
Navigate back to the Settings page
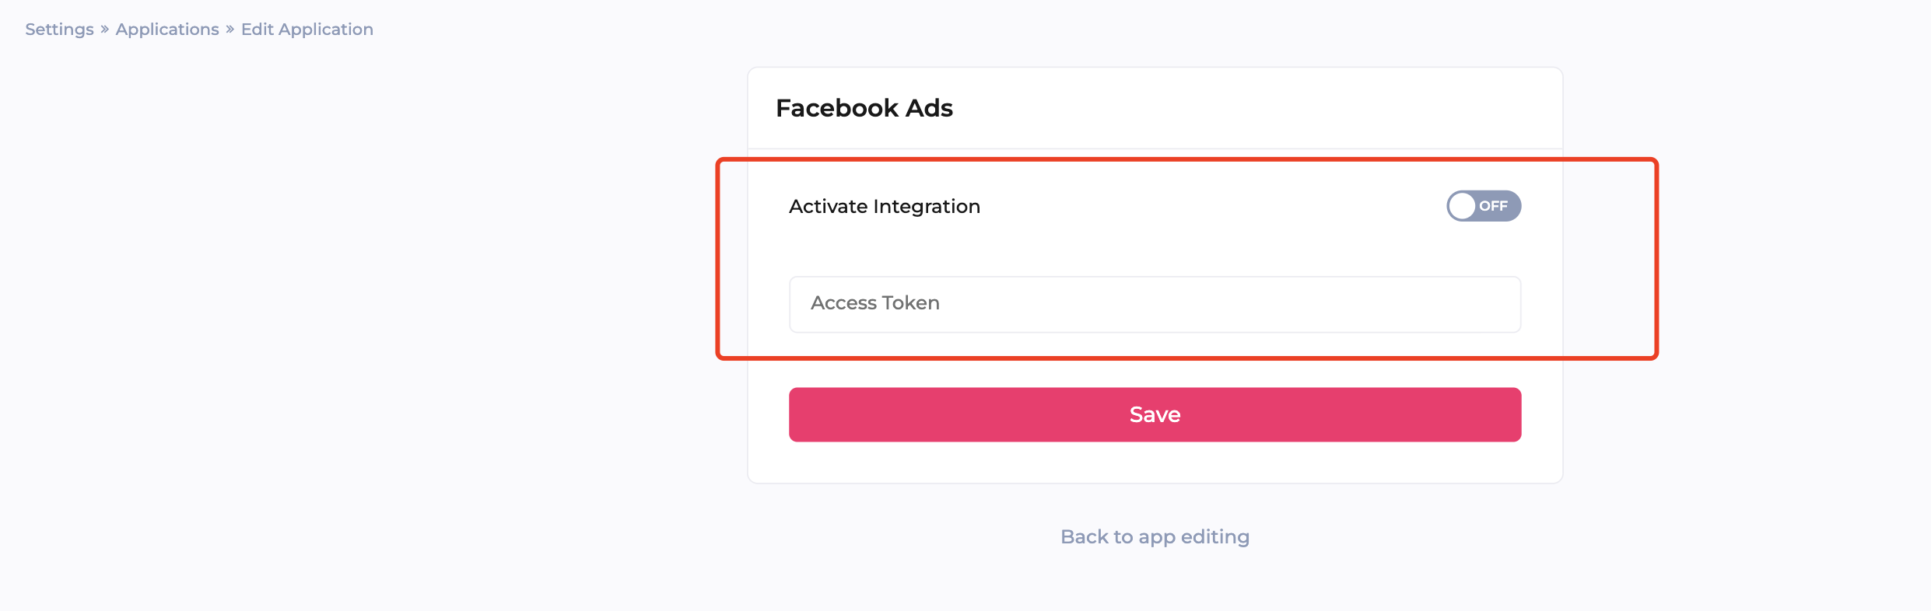[59, 30]
